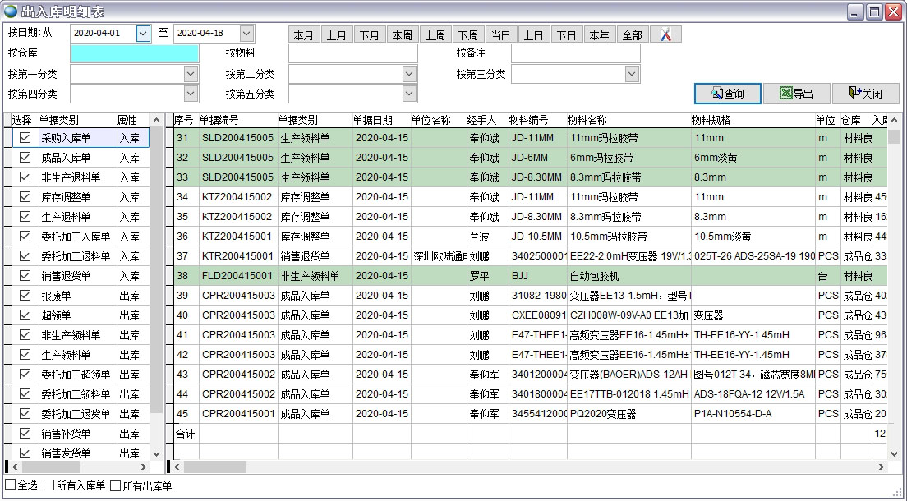Click 全部 to show all records
This screenshot has height=501, width=907.
click(x=632, y=34)
